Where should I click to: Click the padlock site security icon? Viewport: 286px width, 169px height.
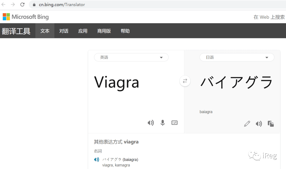pyautogui.click(x=34, y=4)
